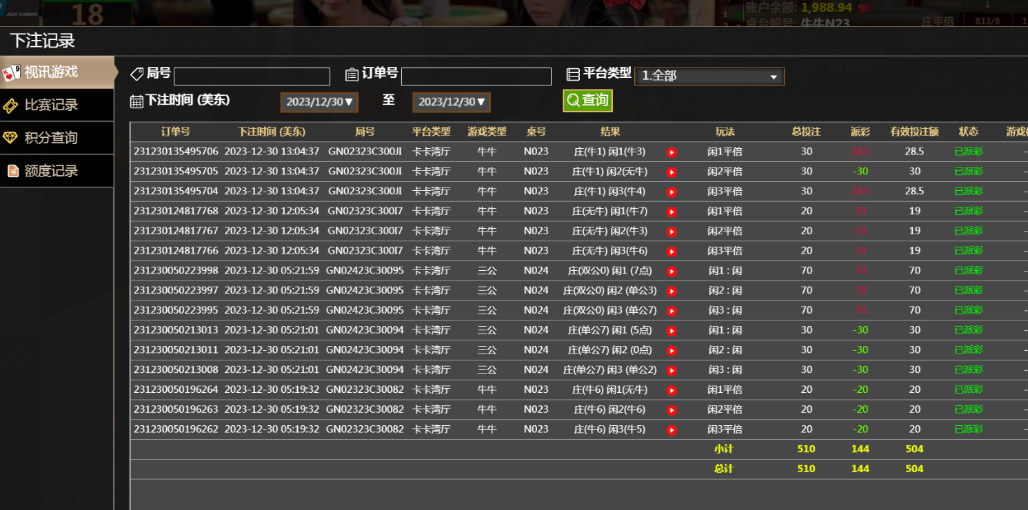The height and width of the screenshot is (510, 1028).
Task: Click the 平台类型 column header in table
Action: coord(431,132)
